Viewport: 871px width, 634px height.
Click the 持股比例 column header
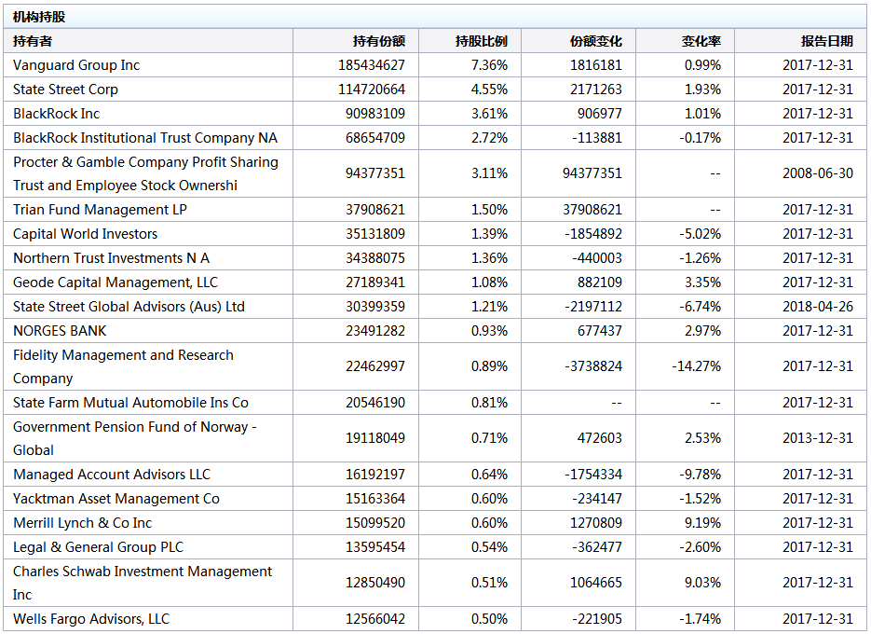point(481,41)
